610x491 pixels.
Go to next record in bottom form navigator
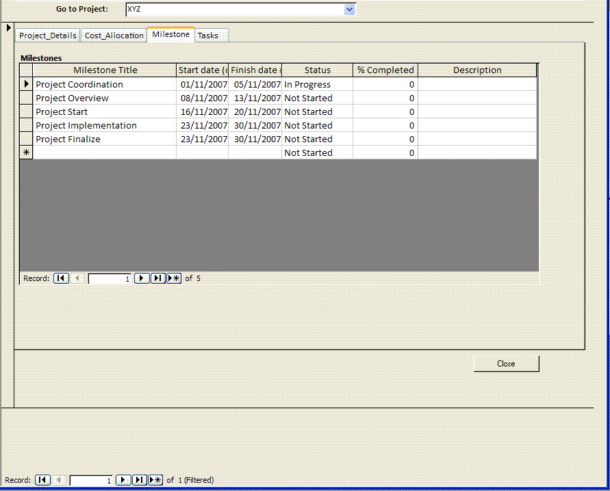click(123, 480)
